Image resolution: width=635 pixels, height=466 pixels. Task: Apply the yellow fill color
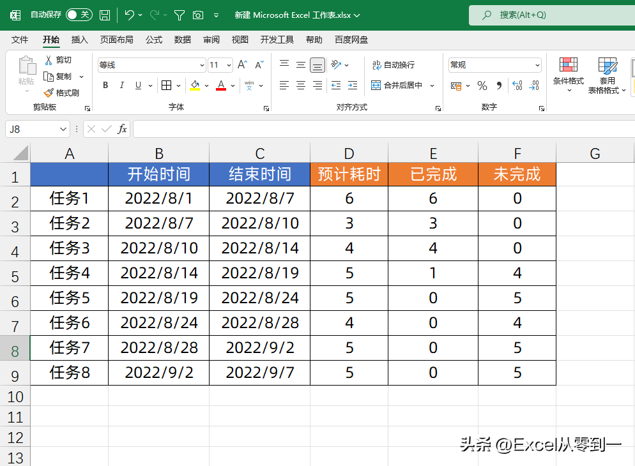tap(195, 86)
